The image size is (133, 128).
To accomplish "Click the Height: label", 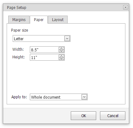I will (x=18, y=57).
